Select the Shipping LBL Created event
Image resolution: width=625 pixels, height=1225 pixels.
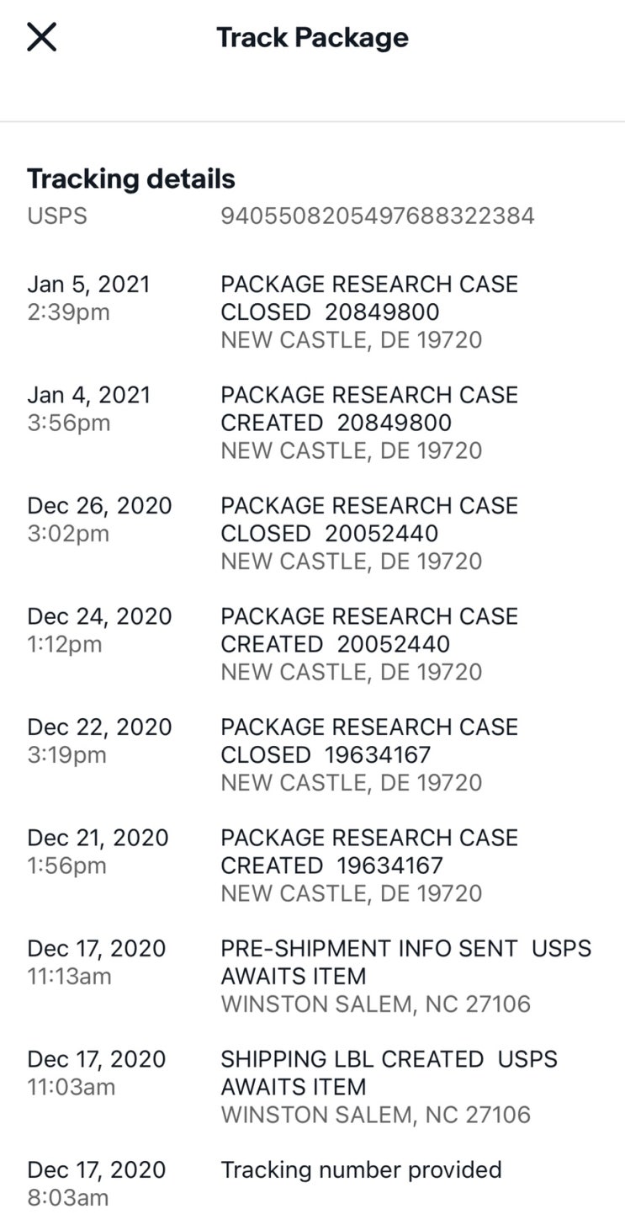[389, 1073]
